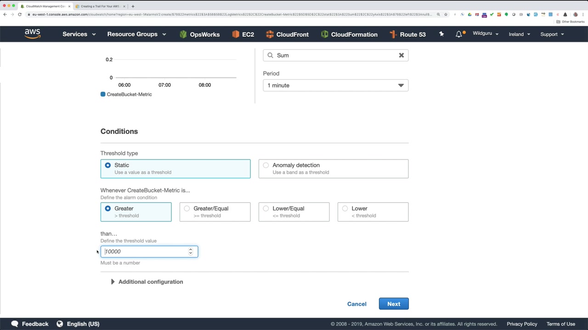588x330 pixels.
Task: Open the OpsWorks shortcut icon
Action: [x=183, y=34]
